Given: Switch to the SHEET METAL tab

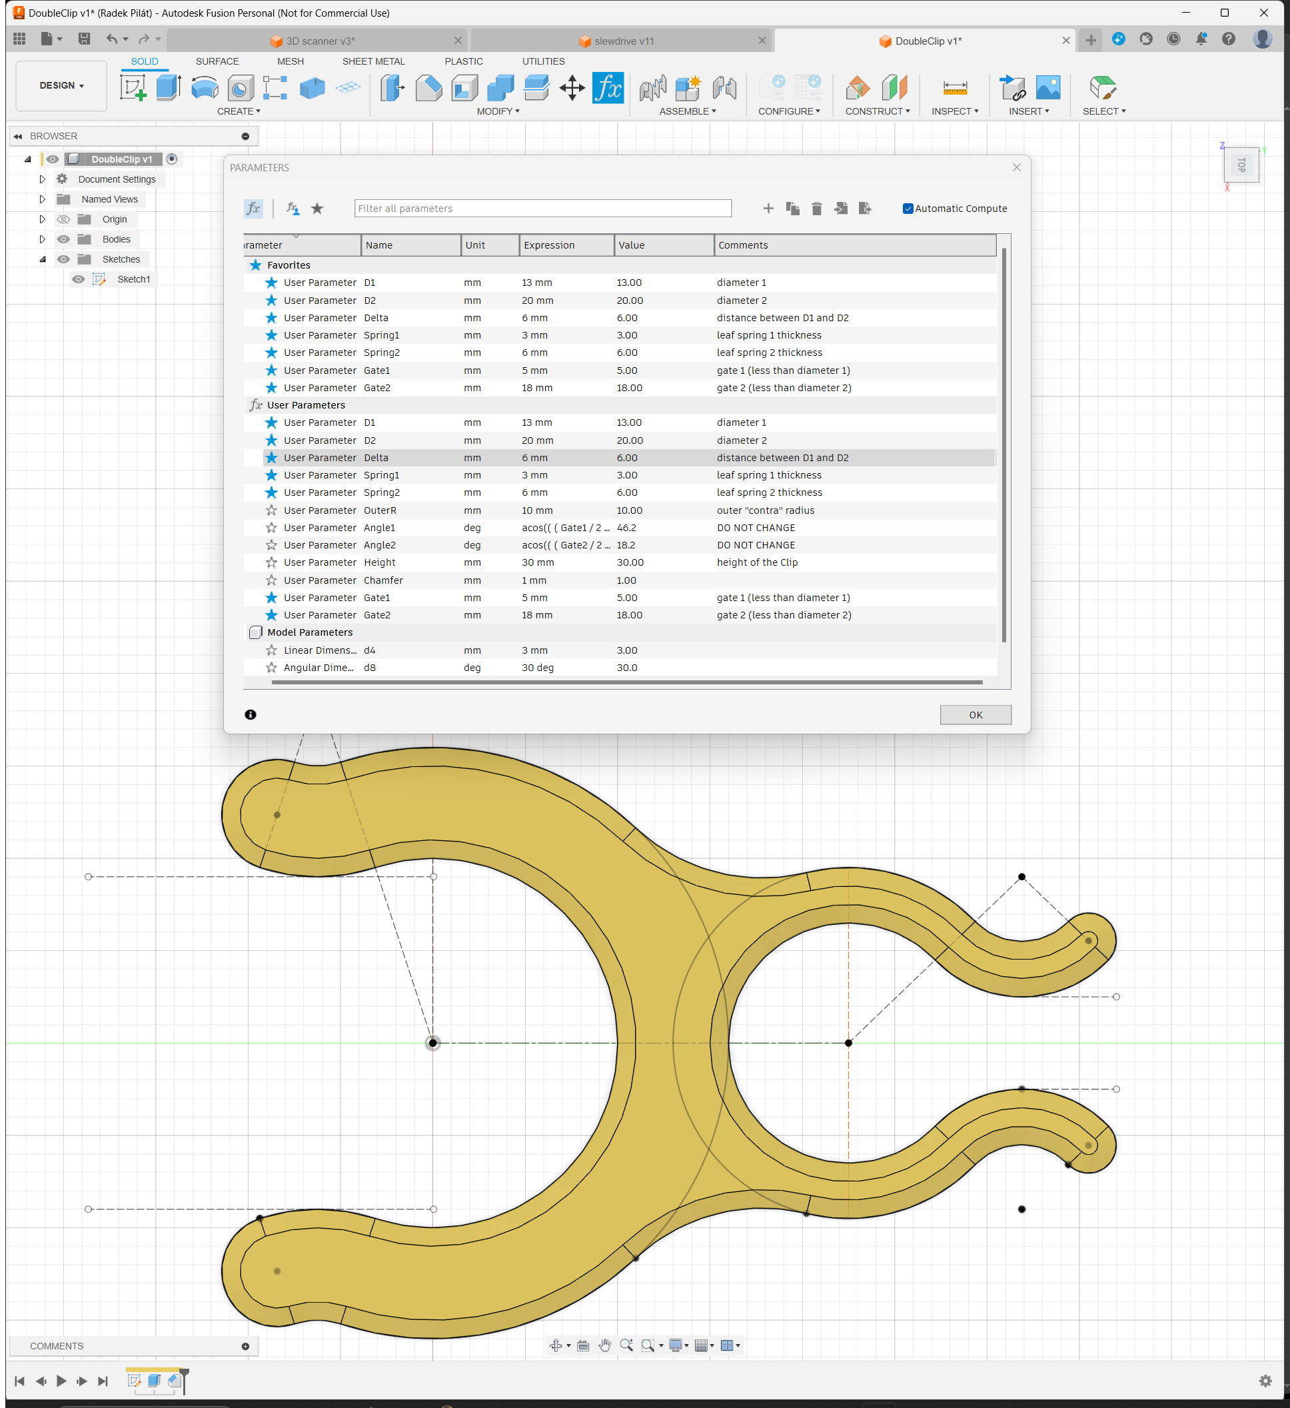Looking at the screenshot, I should (x=373, y=61).
